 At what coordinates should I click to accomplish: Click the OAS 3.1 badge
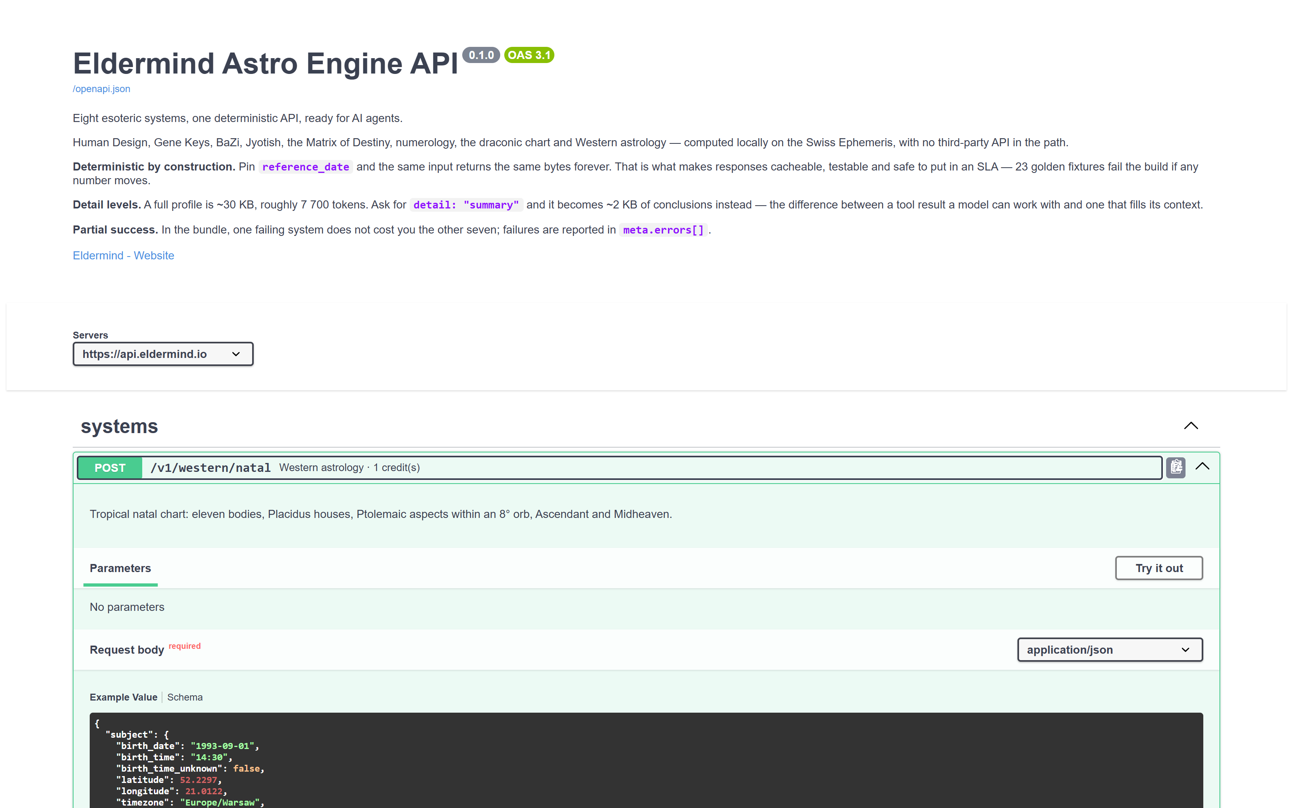pos(529,55)
